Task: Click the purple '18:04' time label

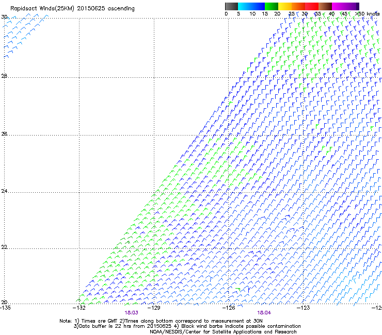Action: (x=264, y=313)
